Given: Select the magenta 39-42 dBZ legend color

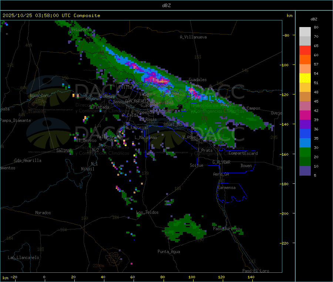Looking at the screenshot, I should 305,115.
